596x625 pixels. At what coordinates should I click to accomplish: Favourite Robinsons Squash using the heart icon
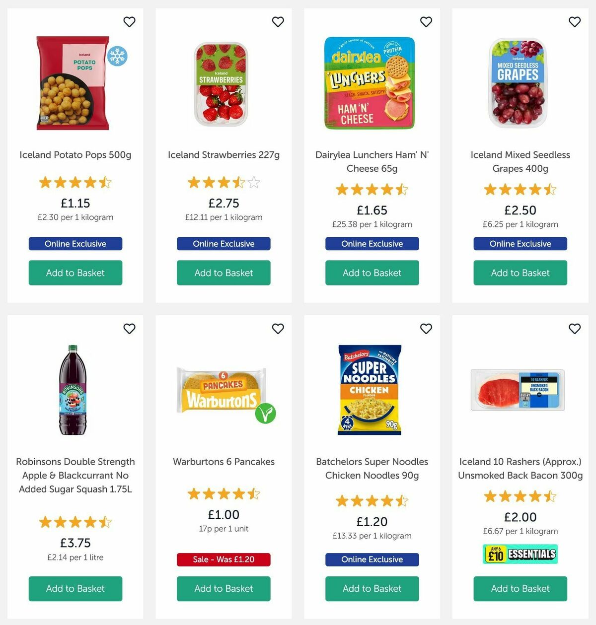click(x=129, y=329)
